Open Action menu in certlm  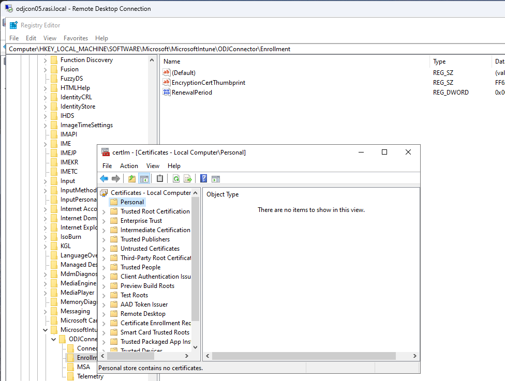click(x=129, y=166)
